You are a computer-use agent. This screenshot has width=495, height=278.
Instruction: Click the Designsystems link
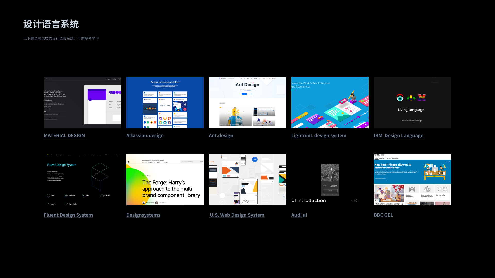[143, 215]
